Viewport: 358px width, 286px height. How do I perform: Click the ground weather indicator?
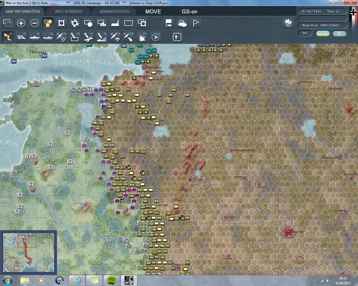322,33
